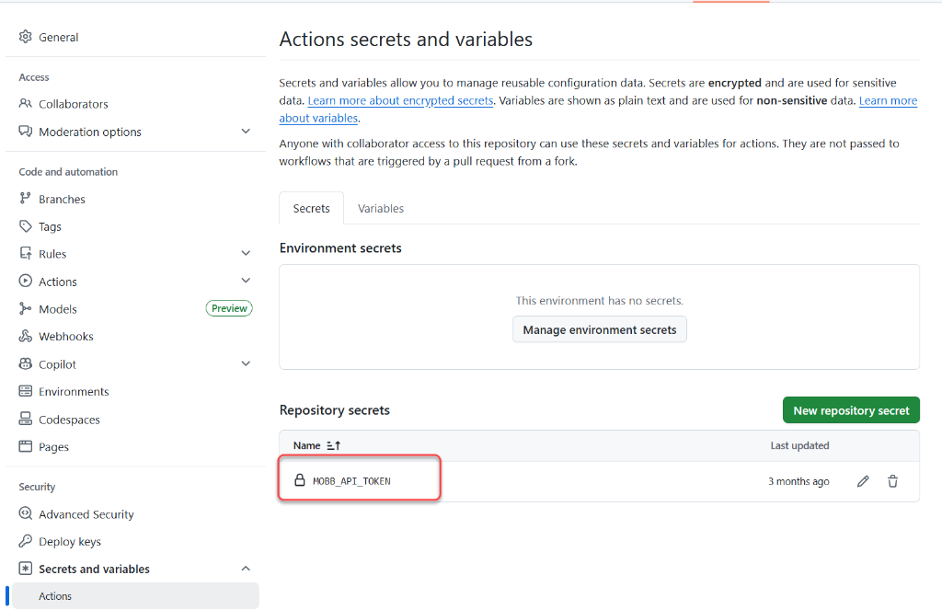Expand the Moderation options section
The width and height of the screenshot is (942, 610).
click(246, 132)
